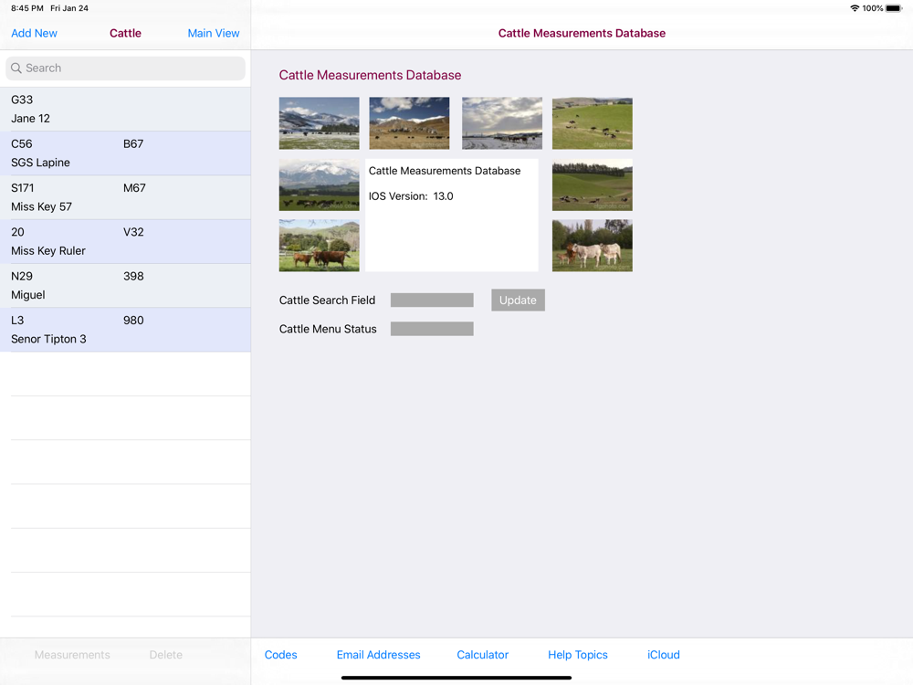Click the Cattle title in sidebar header
Screen dimensions: 913x685
tap(125, 33)
